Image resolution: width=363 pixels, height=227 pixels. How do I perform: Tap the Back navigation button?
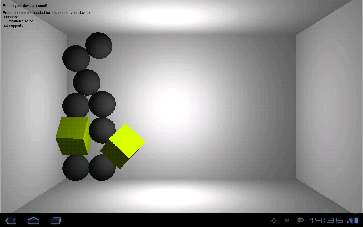(x=10, y=220)
